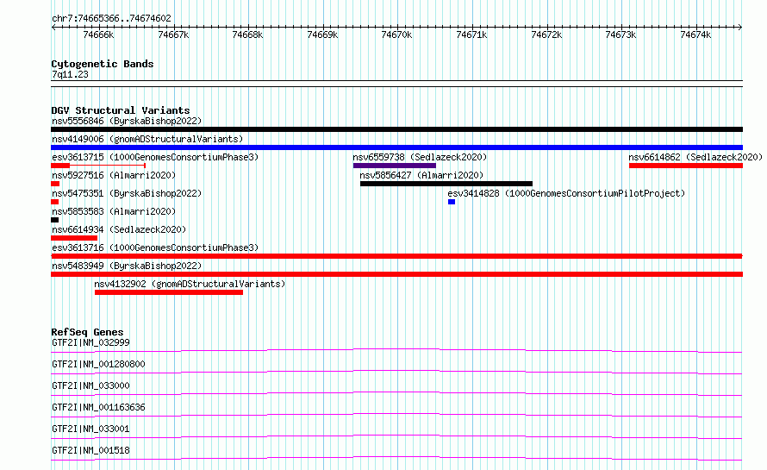The height and width of the screenshot is (470, 767).
Task: Click the RefSeq Genes track heading
Action: coord(87,332)
